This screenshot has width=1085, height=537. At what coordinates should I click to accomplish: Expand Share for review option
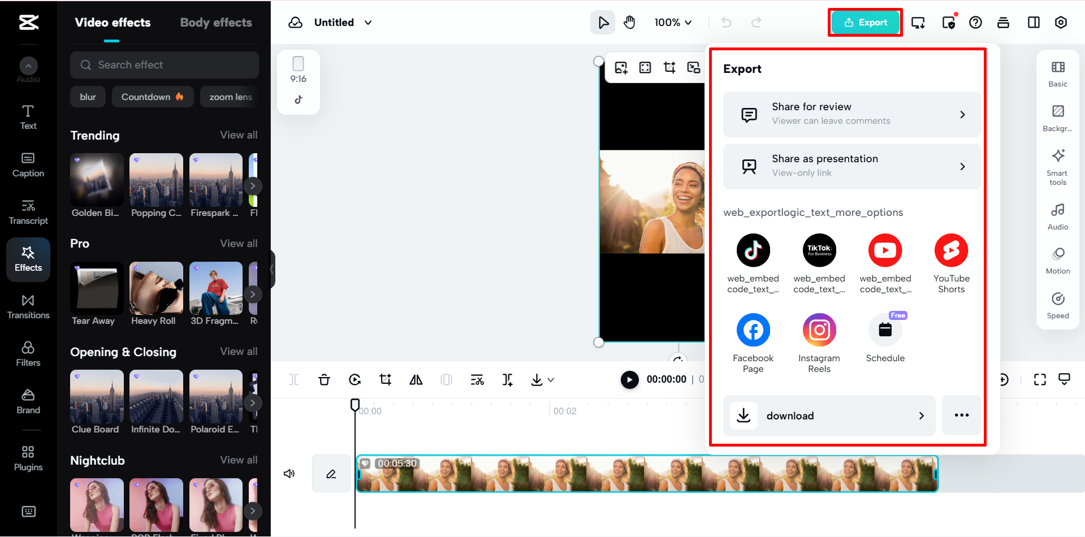click(852, 114)
